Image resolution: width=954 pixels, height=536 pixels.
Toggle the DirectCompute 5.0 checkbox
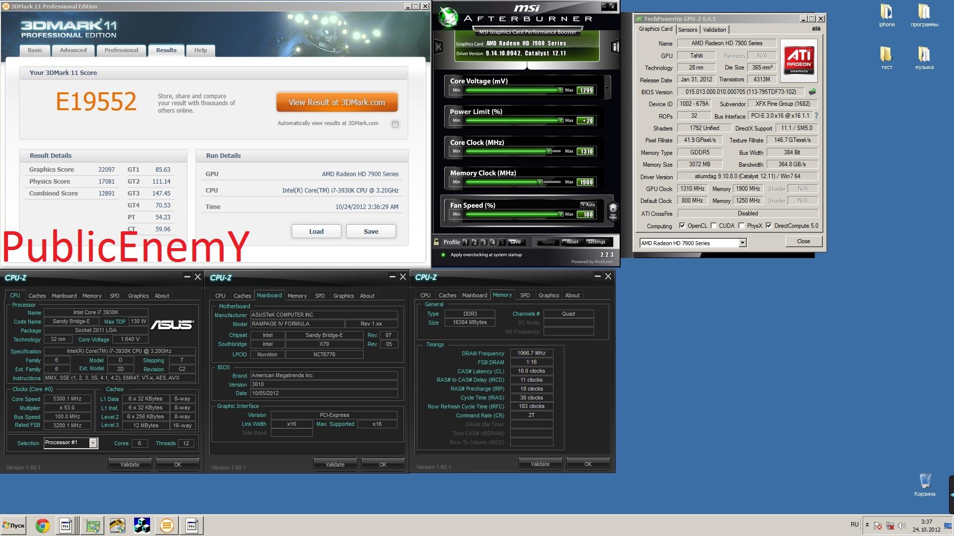(769, 226)
